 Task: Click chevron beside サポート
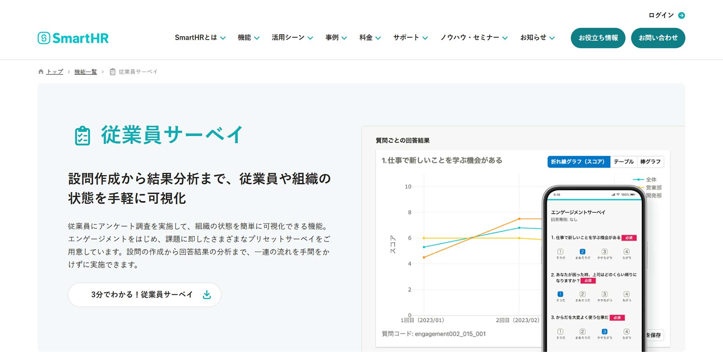coord(425,38)
